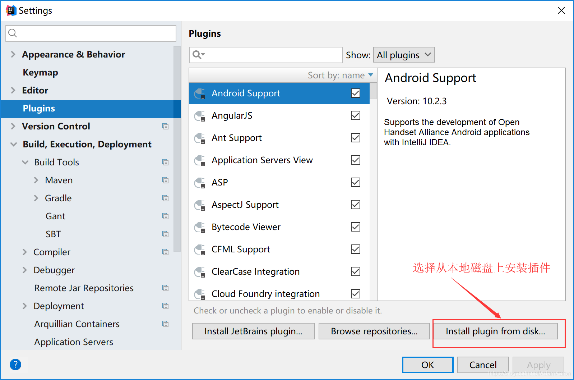Uncheck Application Servers View plugin
Screen dimensions: 574x380
356,160
